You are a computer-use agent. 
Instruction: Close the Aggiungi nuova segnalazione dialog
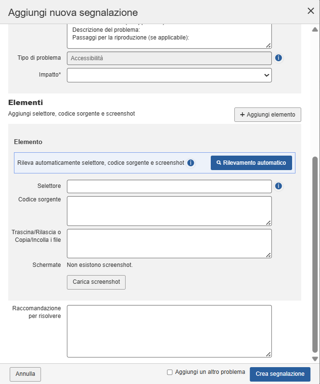pyautogui.click(x=310, y=12)
